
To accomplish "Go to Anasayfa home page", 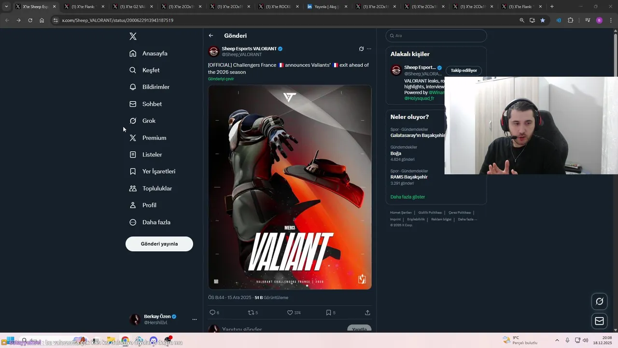I will (x=149, y=53).
